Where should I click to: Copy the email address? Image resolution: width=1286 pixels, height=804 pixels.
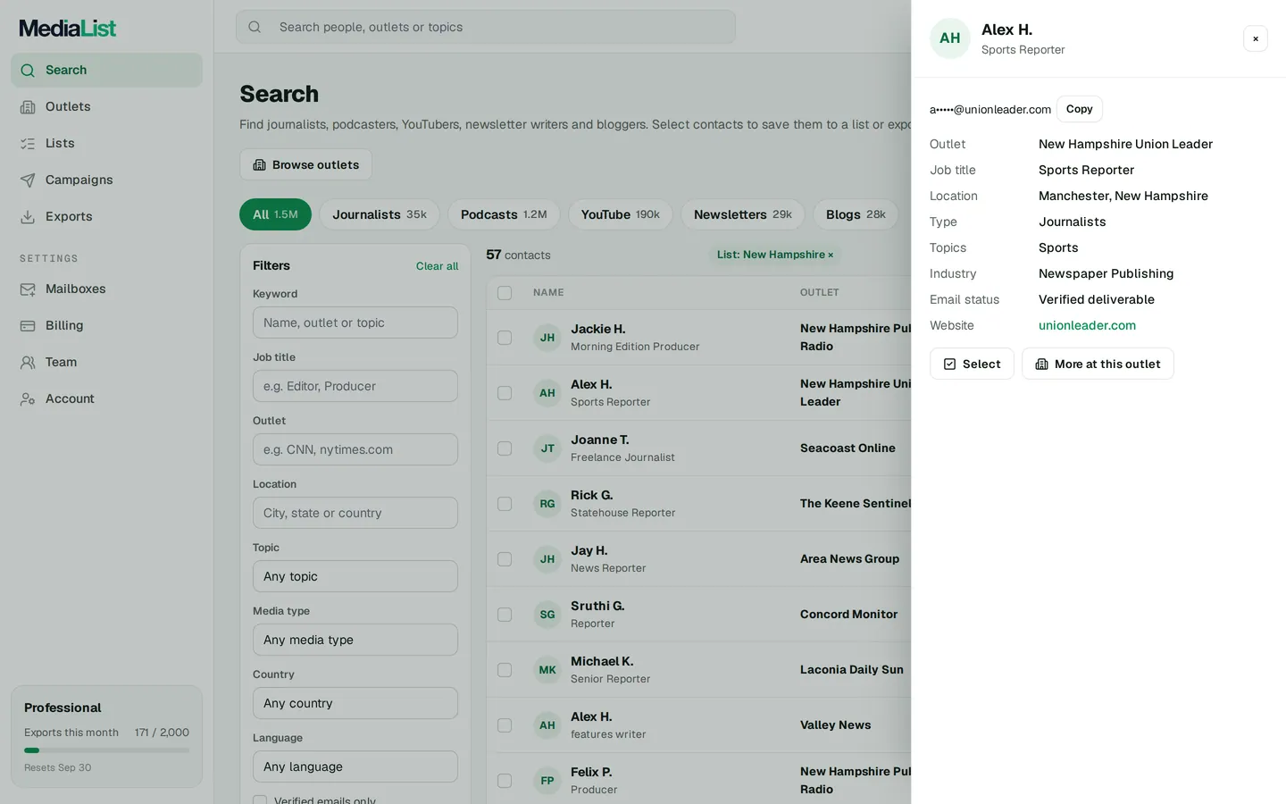tap(1080, 109)
